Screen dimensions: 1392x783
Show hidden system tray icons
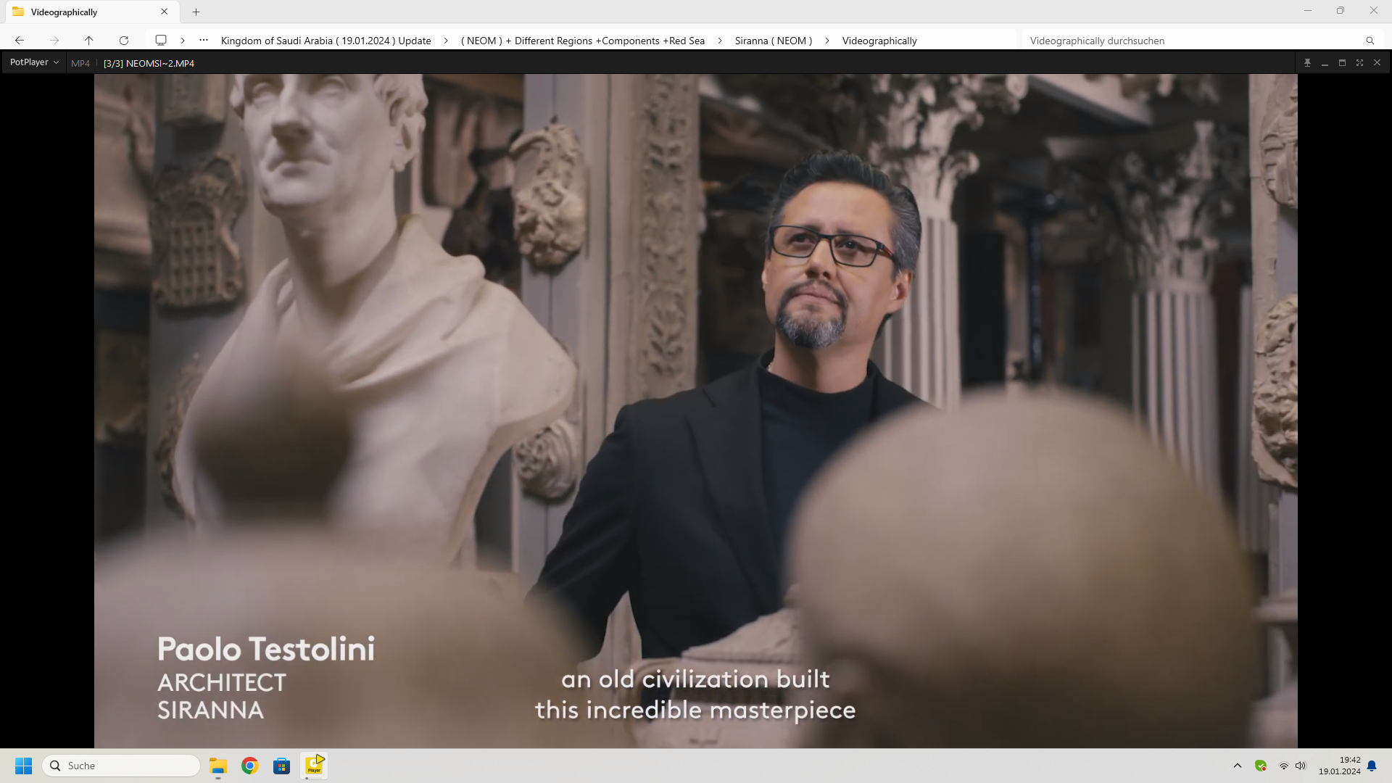point(1238,766)
